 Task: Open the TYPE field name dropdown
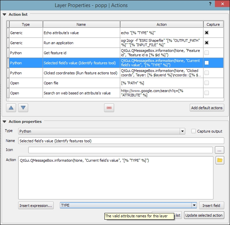(x=128, y=205)
